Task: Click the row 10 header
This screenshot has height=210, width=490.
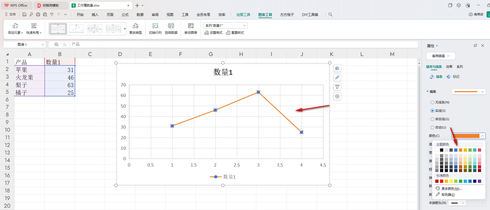Action: click(x=7, y=130)
